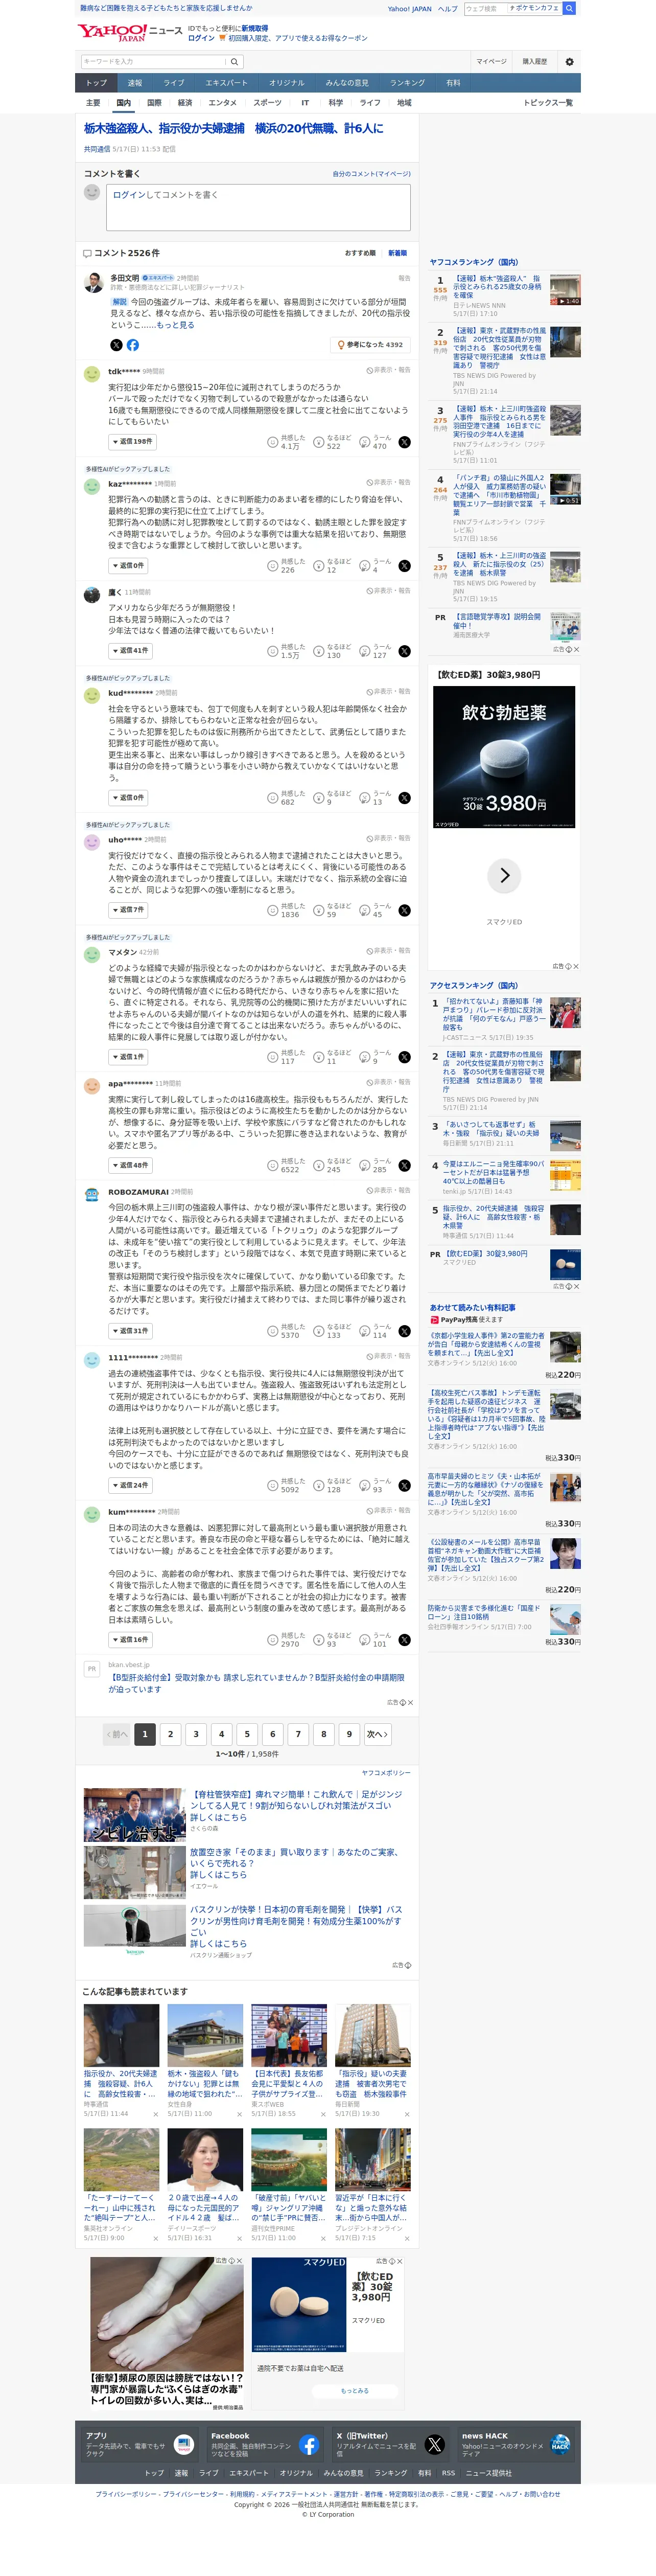
Task: Share apa******** comment on X
Action: pyautogui.click(x=404, y=1166)
